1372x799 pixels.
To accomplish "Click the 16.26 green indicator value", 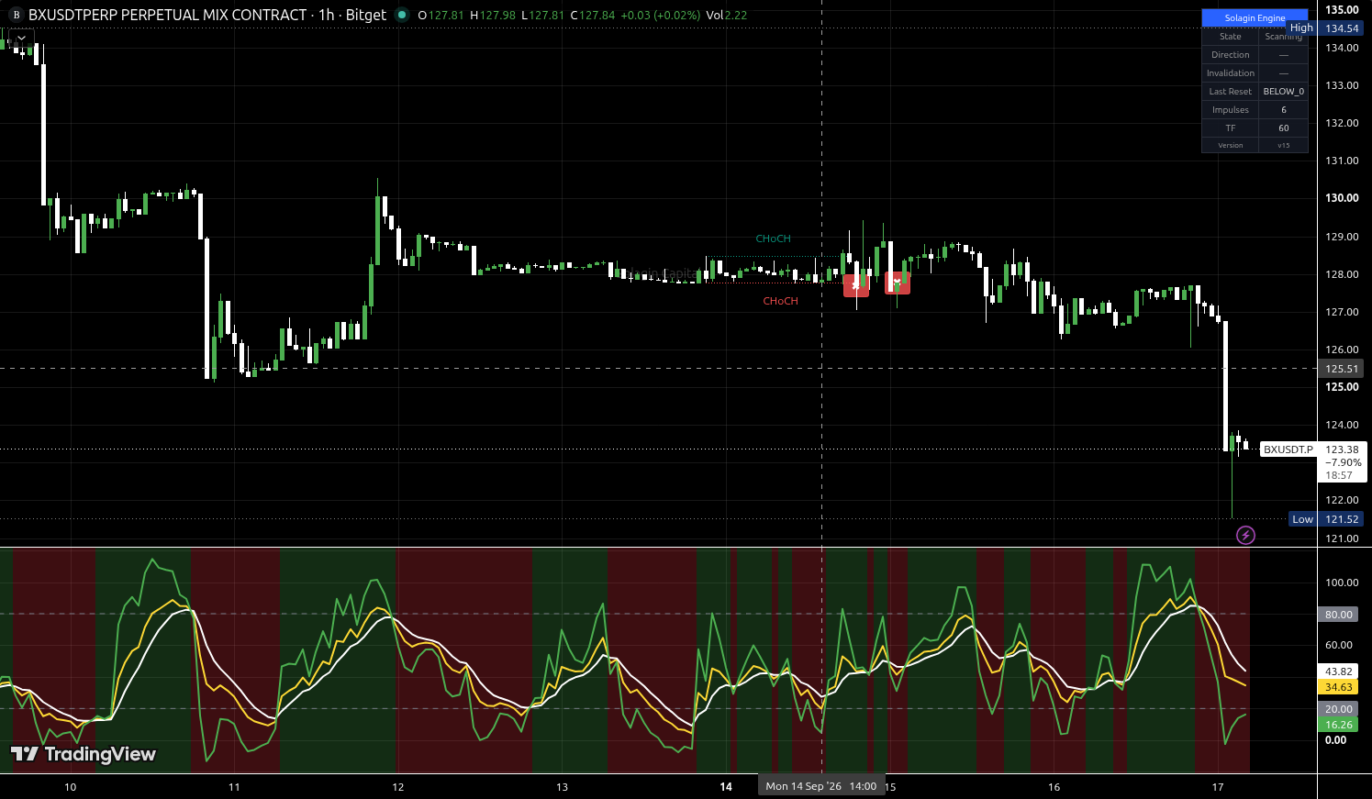I will click(x=1339, y=725).
